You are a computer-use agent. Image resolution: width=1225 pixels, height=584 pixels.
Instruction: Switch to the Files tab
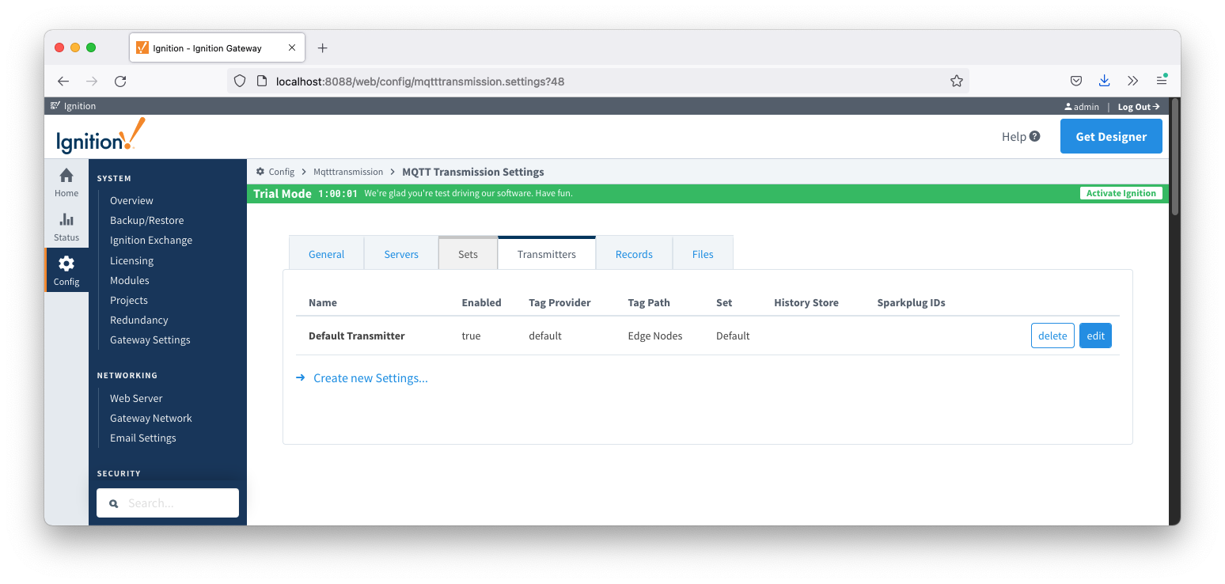click(x=703, y=253)
